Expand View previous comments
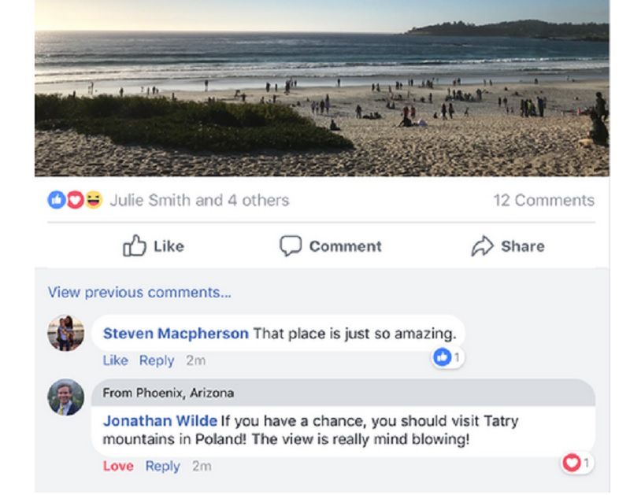Image resolution: width=630 pixels, height=495 pixels. tap(139, 292)
